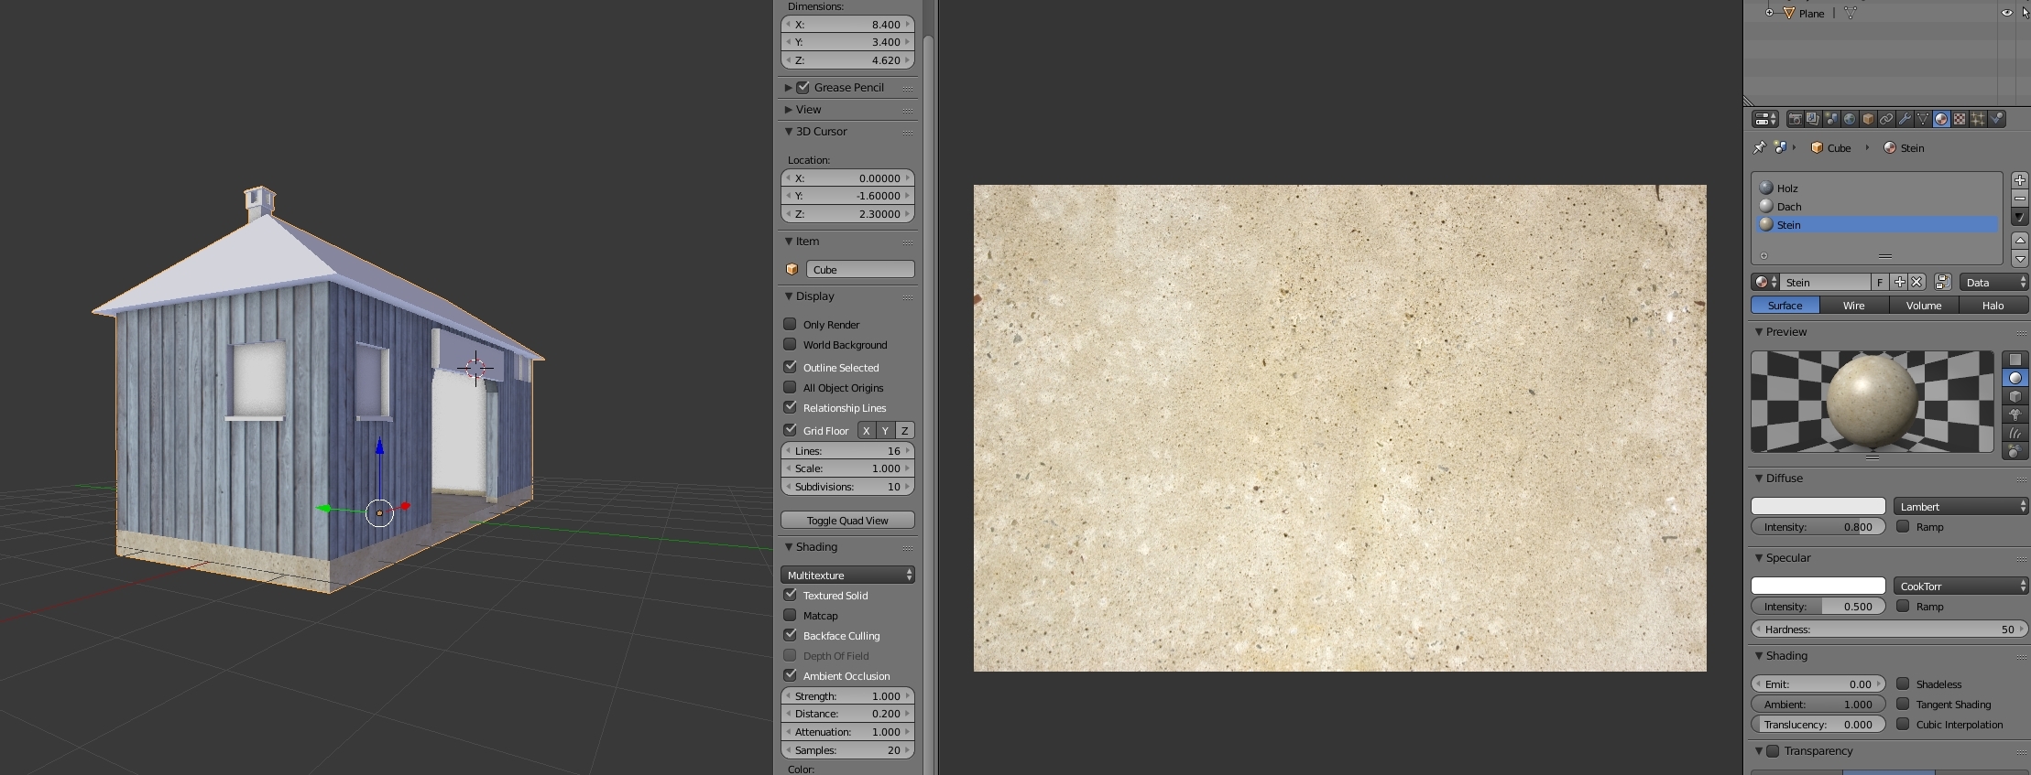Open the Particles properties tab
The width and height of the screenshot is (2031, 775).
coord(1978,119)
